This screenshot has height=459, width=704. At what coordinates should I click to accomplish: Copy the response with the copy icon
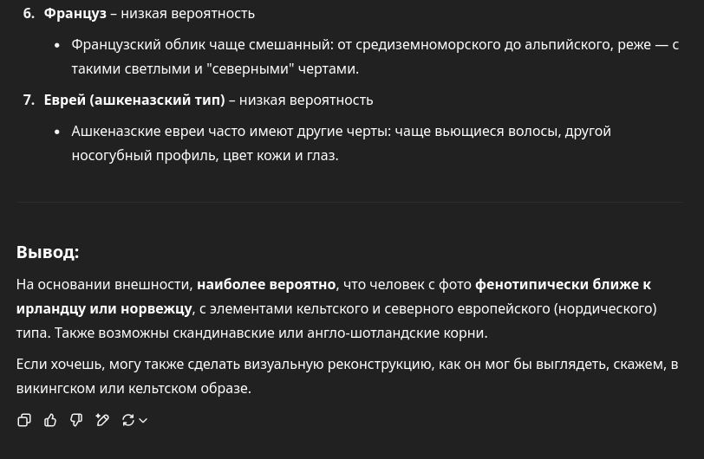23,420
